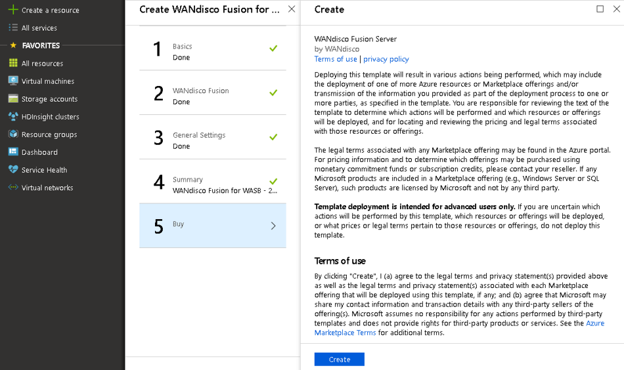Go to Virtual machines
Screen dimensions: 624x370
point(48,81)
